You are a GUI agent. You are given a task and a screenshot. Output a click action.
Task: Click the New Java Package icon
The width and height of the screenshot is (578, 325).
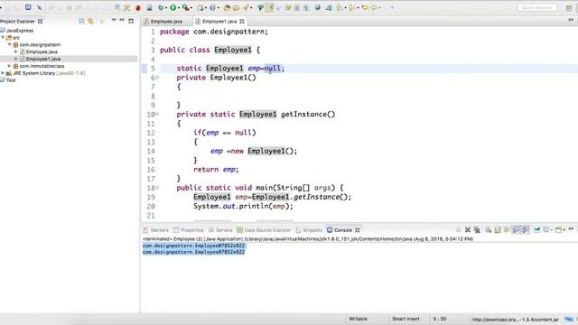click(200, 7)
